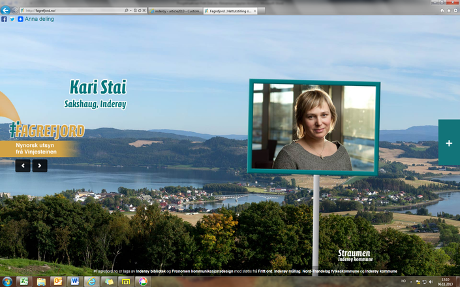Open Inderøy mållag footer link
The height and width of the screenshot is (287, 460).
[287, 271]
